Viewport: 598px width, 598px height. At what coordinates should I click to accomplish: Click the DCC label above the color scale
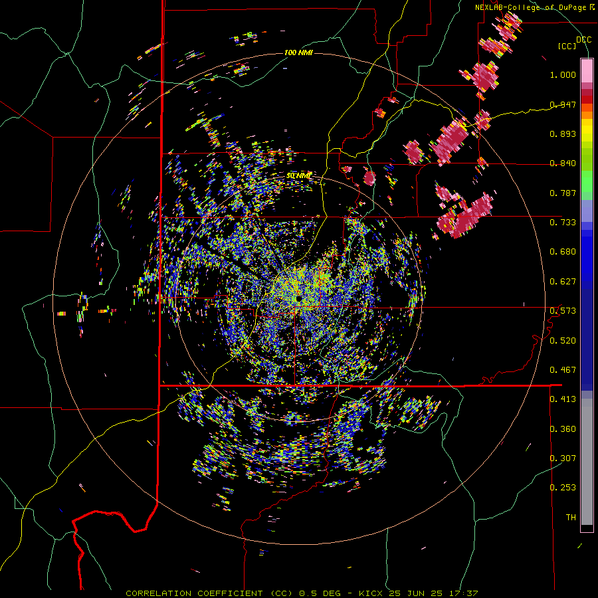[583, 40]
